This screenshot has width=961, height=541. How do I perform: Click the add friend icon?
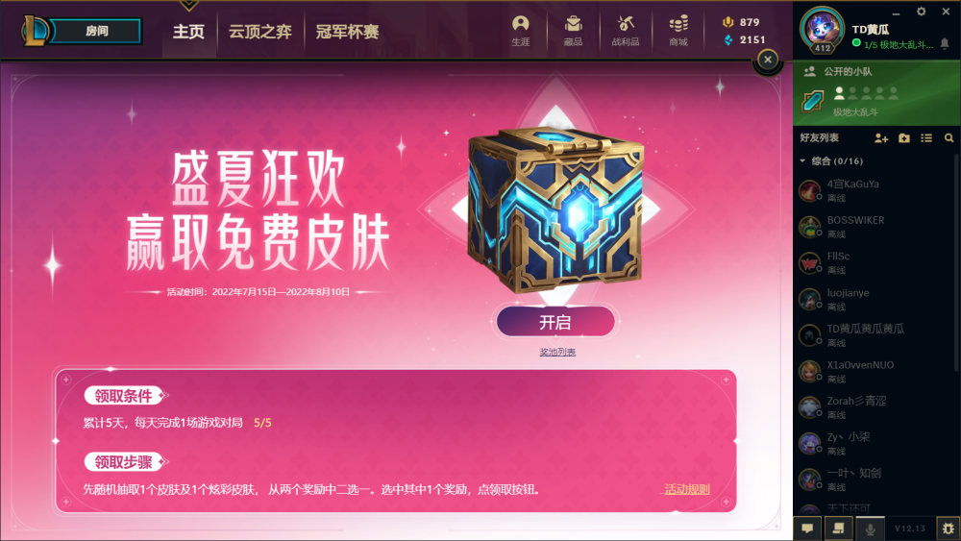pos(881,138)
